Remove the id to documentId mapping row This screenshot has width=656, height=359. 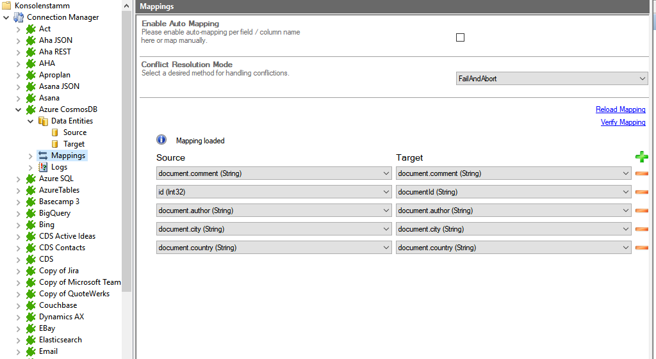pyautogui.click(x=641, y=192)
